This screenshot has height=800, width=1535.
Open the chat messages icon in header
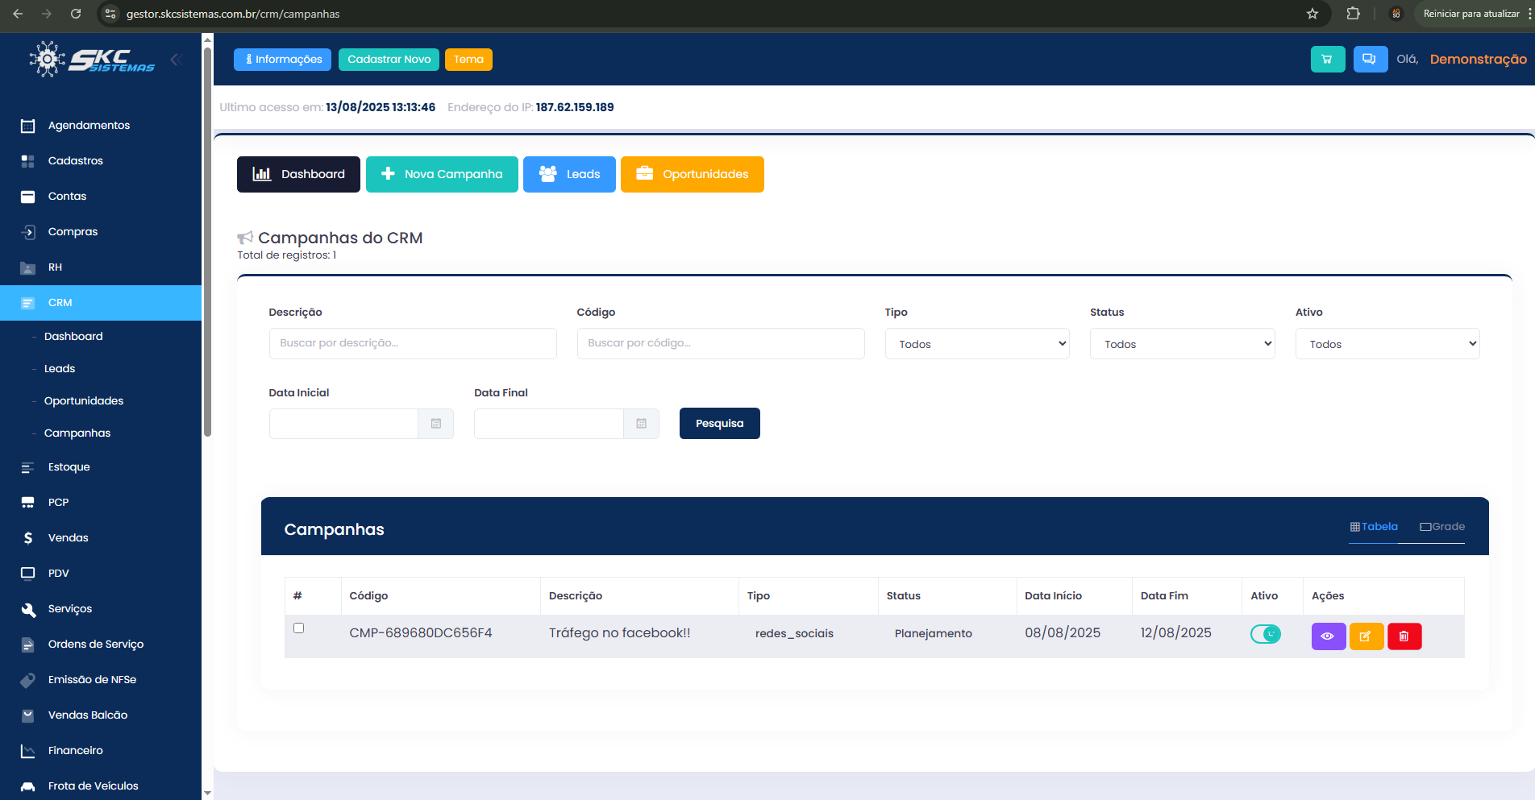[x=1370, y=60]
